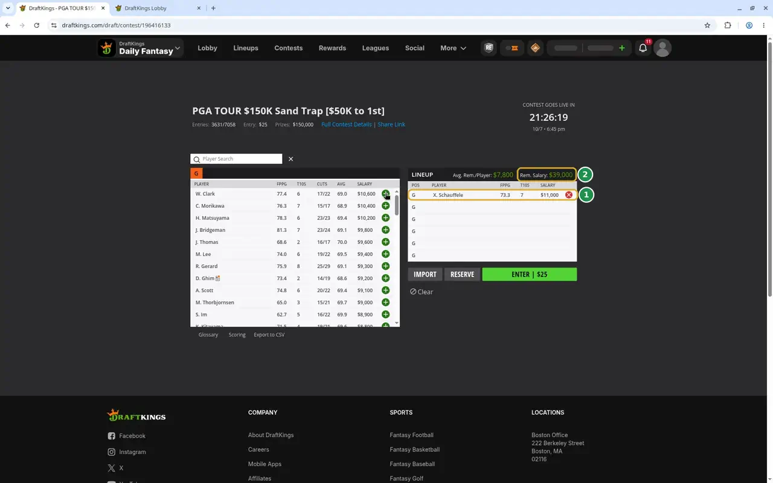The image size is (773, 483).
Task: Add H. Matsuyama using the green plus
Action: (385, 218)
